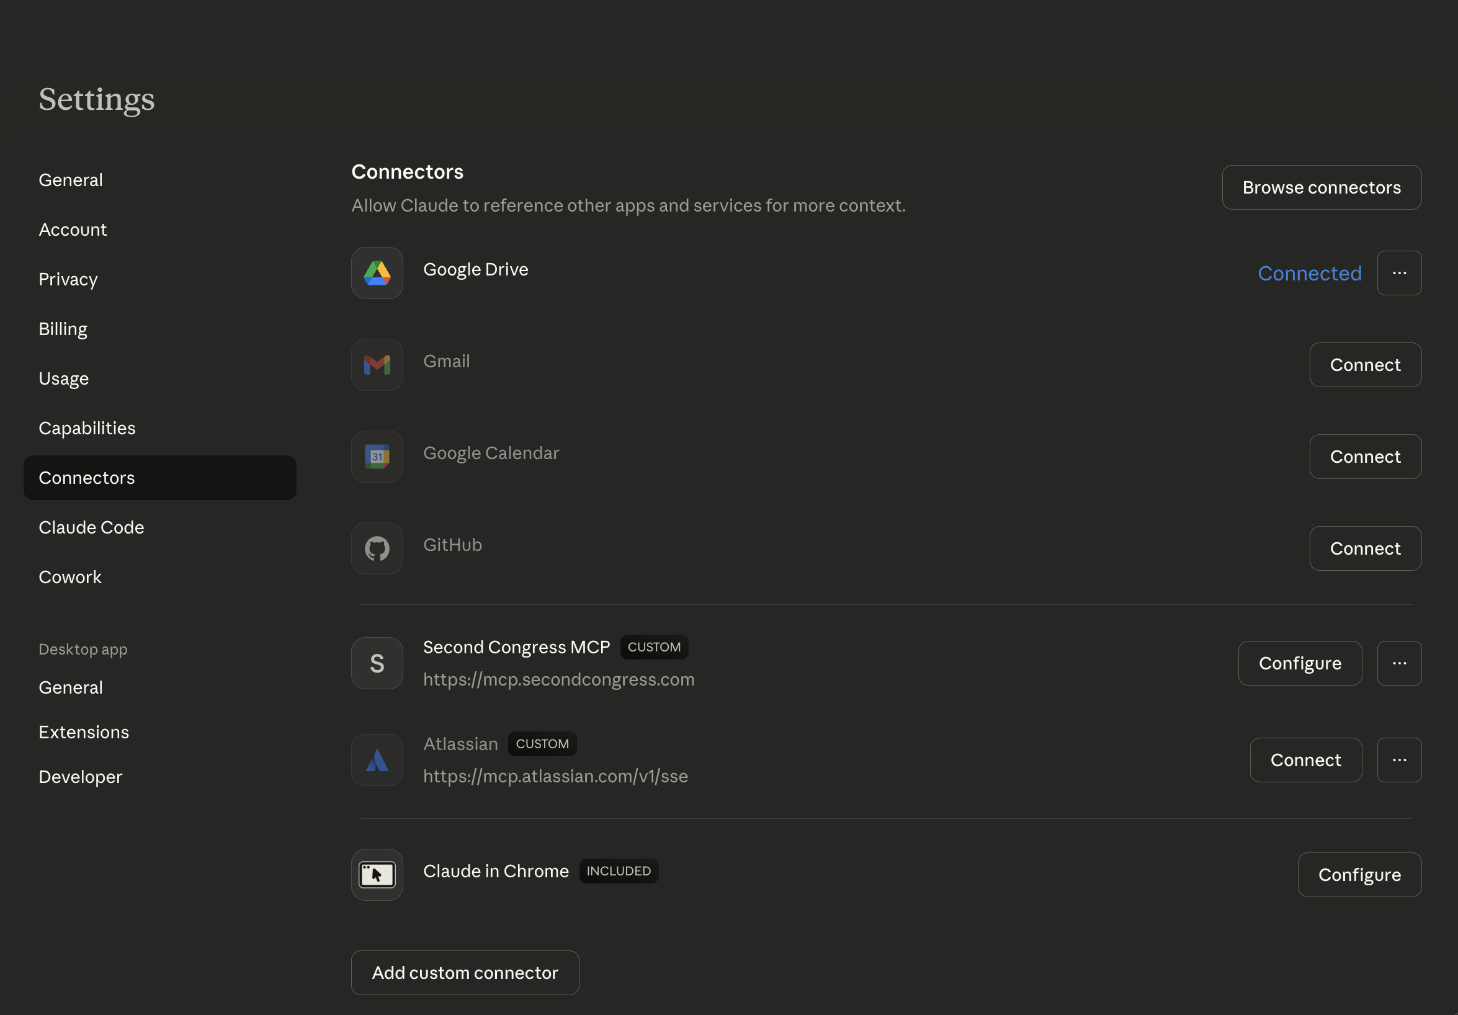Click the Google Drive connector icon
This screenshot has height=1015, width=1458.
pos(377,273)
